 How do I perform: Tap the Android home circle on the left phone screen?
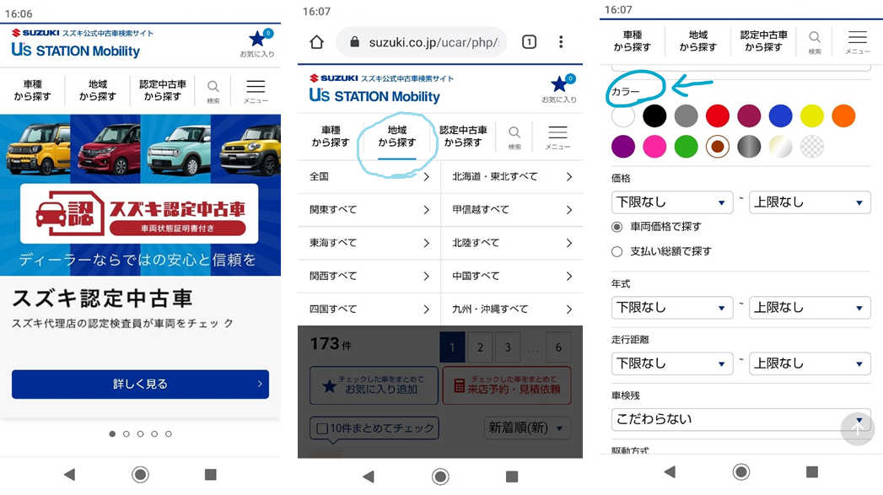140,475
